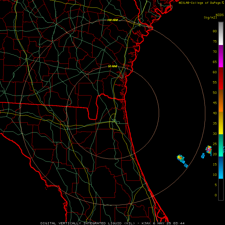225x225 pixels.
Task: Select the black bottom segment of color scale
Action: pos(221,189)
